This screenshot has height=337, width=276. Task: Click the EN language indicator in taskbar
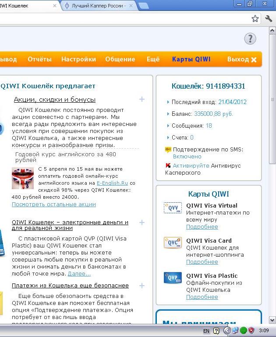click(x=206, y=331)
